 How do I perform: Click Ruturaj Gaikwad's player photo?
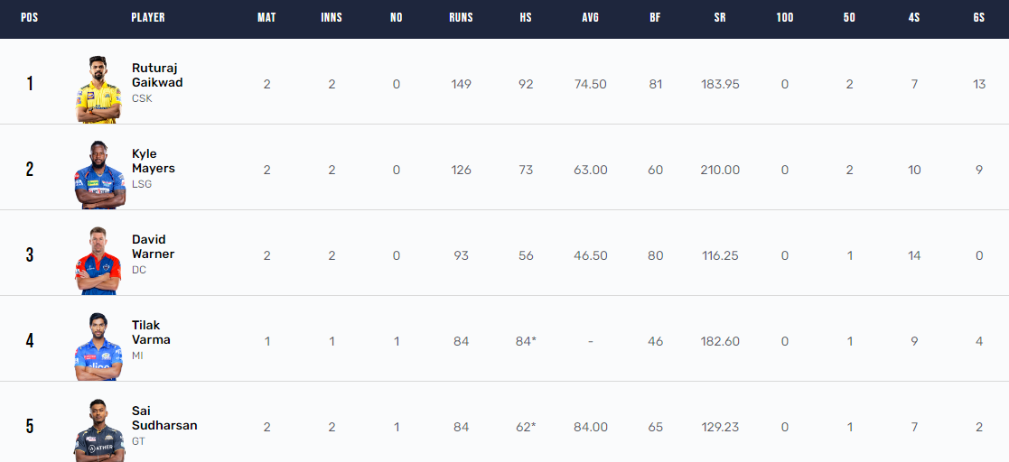pos(98,88)
